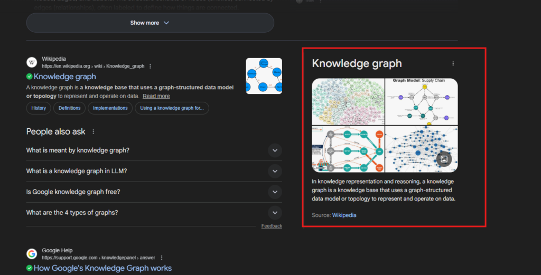Image resolution: width=541 pixels, height=275 pixels.
Task: Open three-dot menu beside Google Help URL
Action: click(162, 258)
